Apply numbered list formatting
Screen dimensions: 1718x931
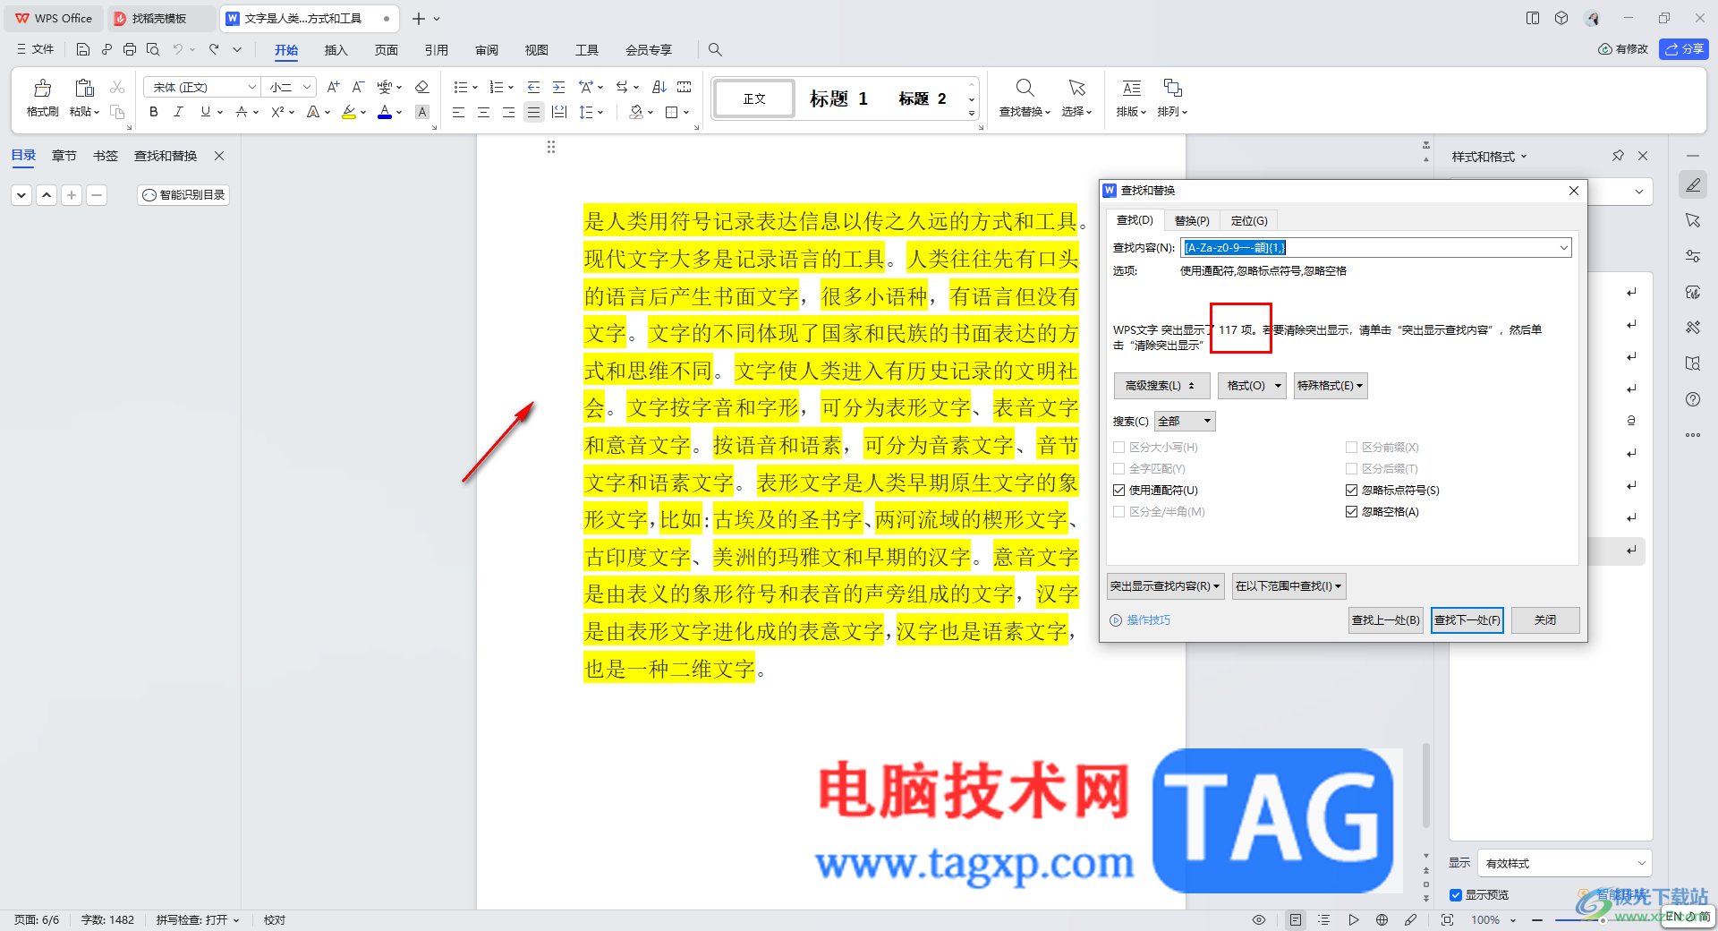tap(497, 87)
